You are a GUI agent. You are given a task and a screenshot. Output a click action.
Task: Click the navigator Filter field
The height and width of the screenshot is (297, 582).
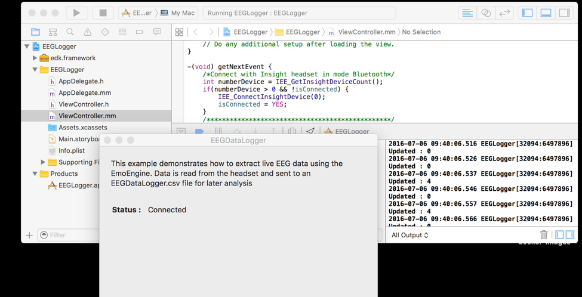[x=69, y=235]
